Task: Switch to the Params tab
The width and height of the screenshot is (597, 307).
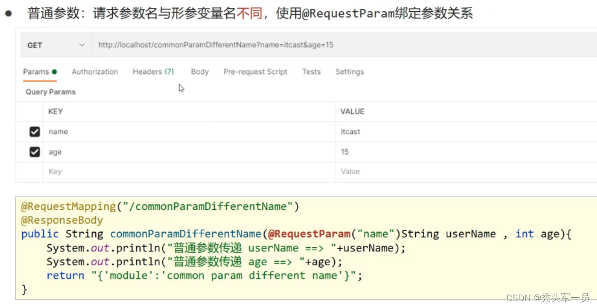Action: (x=36, y=72)
